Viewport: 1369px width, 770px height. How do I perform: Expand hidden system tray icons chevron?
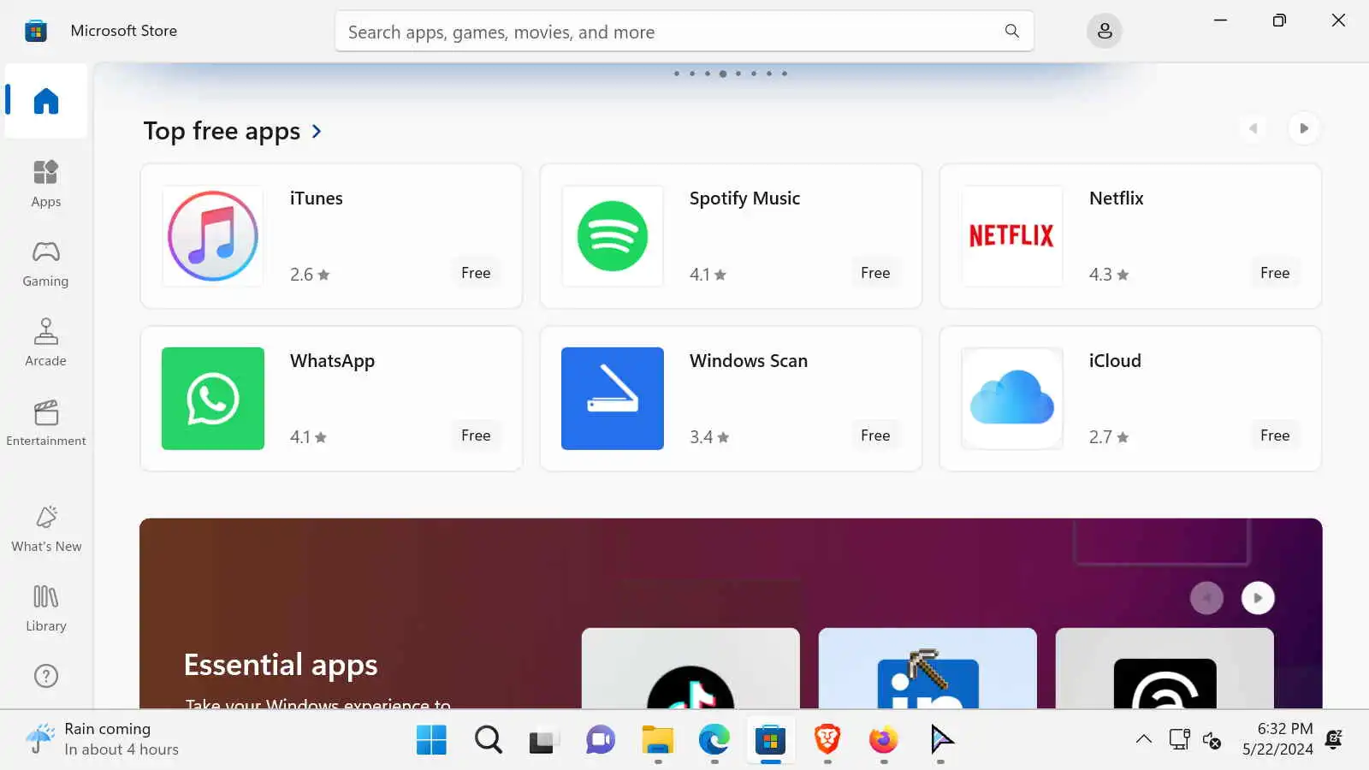[1143, 739]
